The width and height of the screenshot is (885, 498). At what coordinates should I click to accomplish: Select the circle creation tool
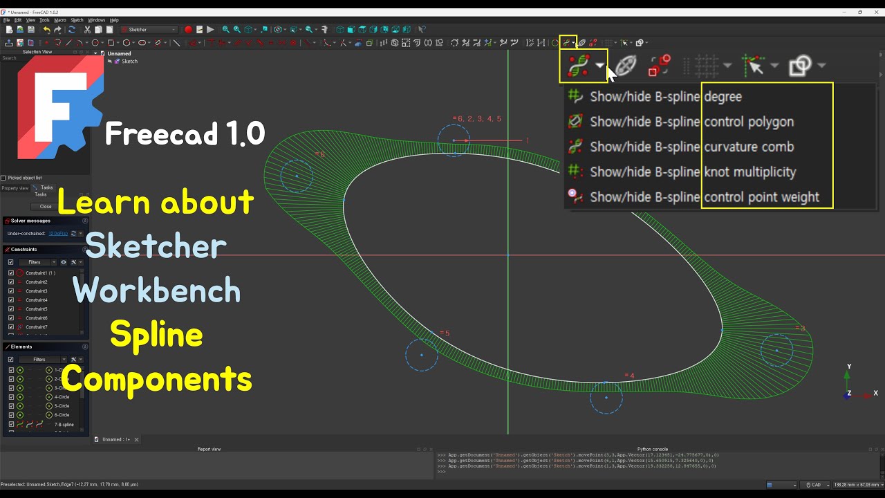tap(95, 43)
